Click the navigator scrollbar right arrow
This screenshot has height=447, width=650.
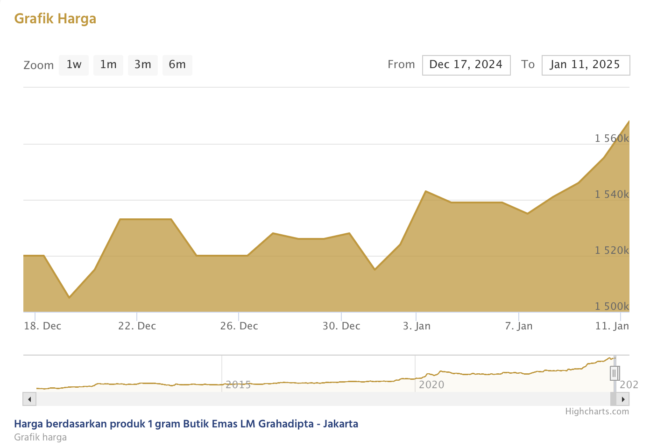(x=623, y=399)
